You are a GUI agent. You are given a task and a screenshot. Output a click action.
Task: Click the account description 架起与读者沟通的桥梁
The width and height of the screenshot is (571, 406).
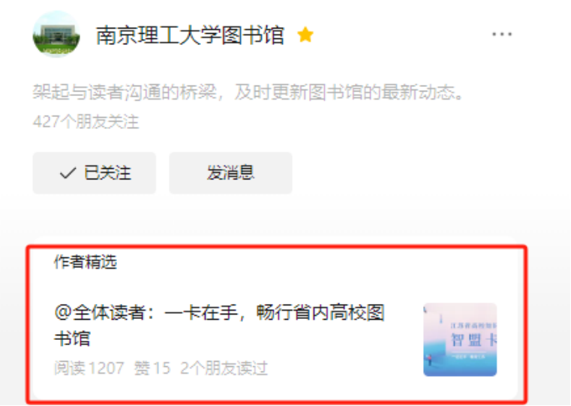(248, 92)
